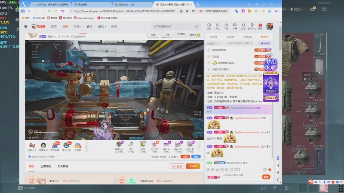This screenshot has height=193, width=344.
Task: Open the 下载 download icon
Action: point(226,26)
